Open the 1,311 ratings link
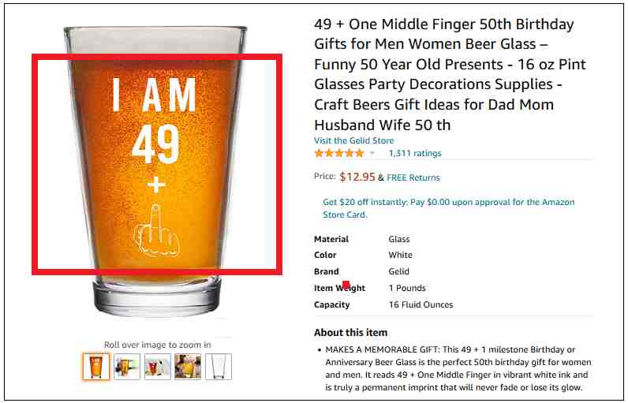The height and width of the screenshot is (403, 628). pos(414,153)
